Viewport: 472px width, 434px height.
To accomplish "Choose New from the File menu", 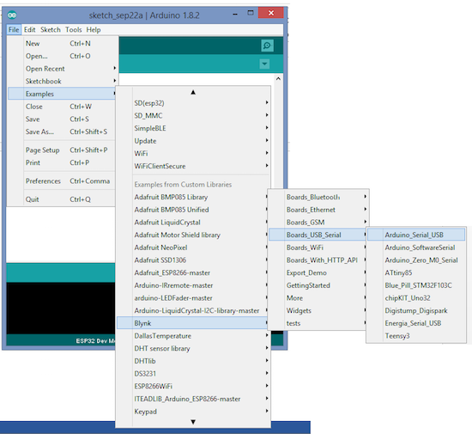I will [x=63, y=43].
